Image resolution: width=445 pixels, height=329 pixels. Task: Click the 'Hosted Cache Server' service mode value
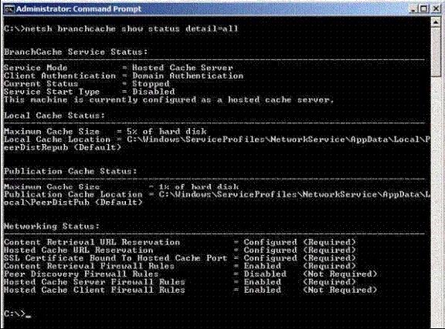click(x=183, y=68)
